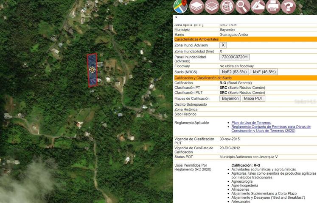Select 'Alojamiento y Desayuno' list item
This screenshot has width=317, height=203.
coord(268,198)
